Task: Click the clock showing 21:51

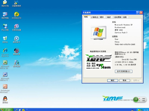Action: (x=146, y=110)
